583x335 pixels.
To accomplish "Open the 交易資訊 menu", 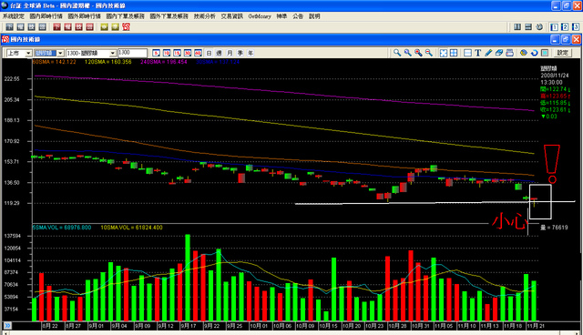I will [232, 16].
